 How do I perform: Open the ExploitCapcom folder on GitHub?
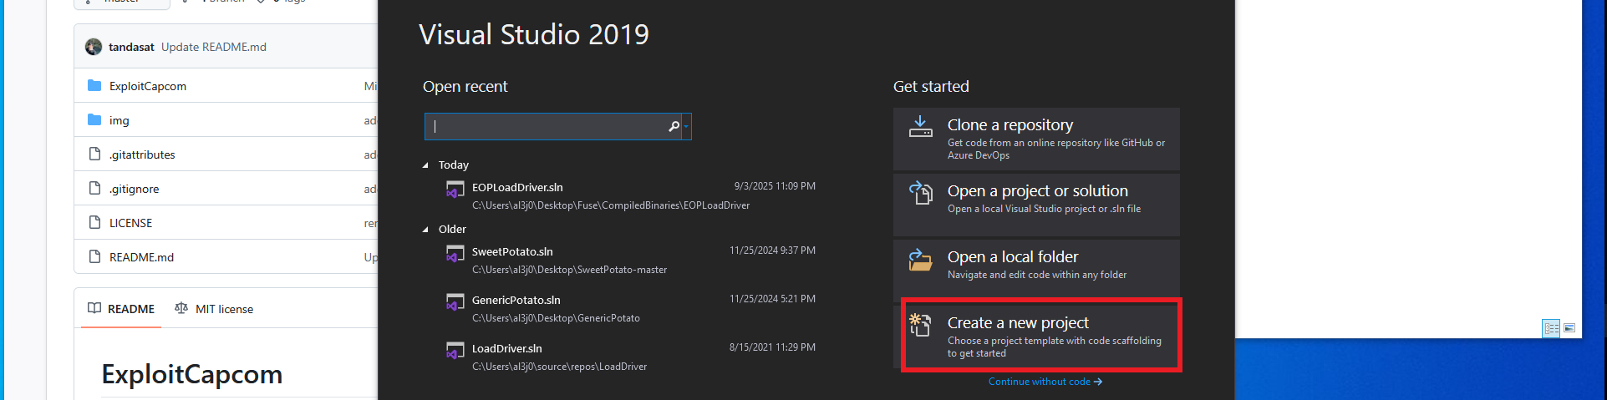pyautogui.click(x=148, y=86)
